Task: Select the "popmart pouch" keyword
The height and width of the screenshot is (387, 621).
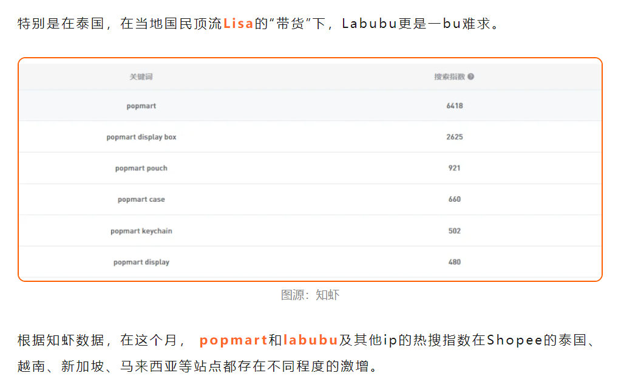Action: click(x=141, y=168)
